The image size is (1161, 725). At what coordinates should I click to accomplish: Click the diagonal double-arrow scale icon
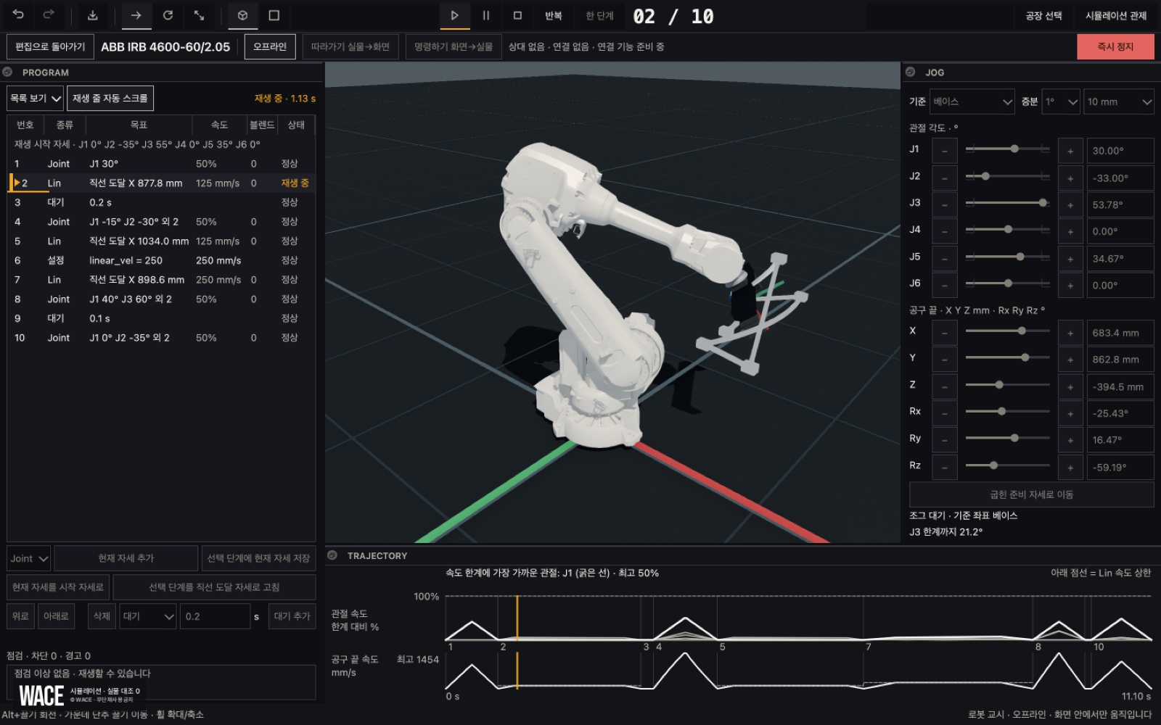click(199, 15)
